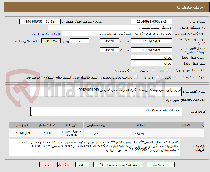Open مشاهده مدارک پیوستی (2) attachments
The width and height of the screenshot is (210, 172).
(118, 165)
